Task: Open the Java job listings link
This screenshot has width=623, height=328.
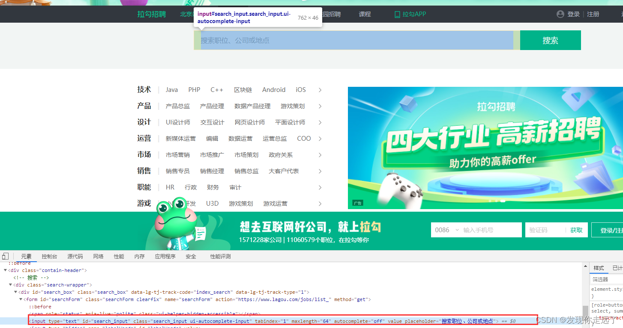Action: pyautogui.click(x=171, y=90)
